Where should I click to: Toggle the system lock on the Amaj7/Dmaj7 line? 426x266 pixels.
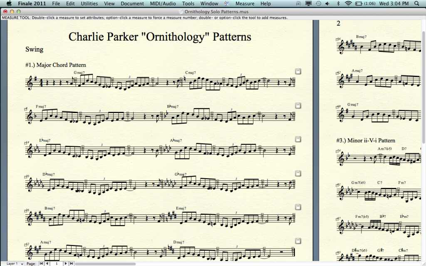(x=298, y=241)
